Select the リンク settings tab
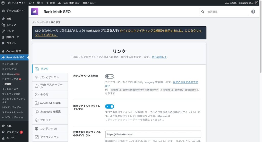The width and height of the screenshot is (262, 142). pyautogui.click(x=50, y=69)
